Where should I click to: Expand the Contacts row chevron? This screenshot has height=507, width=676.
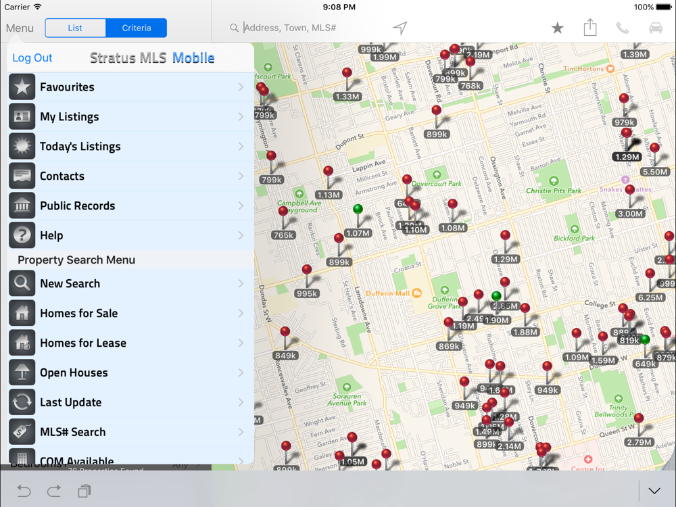[x=241, y=176]
